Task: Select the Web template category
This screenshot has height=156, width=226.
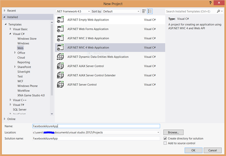Action: point(20,48)
